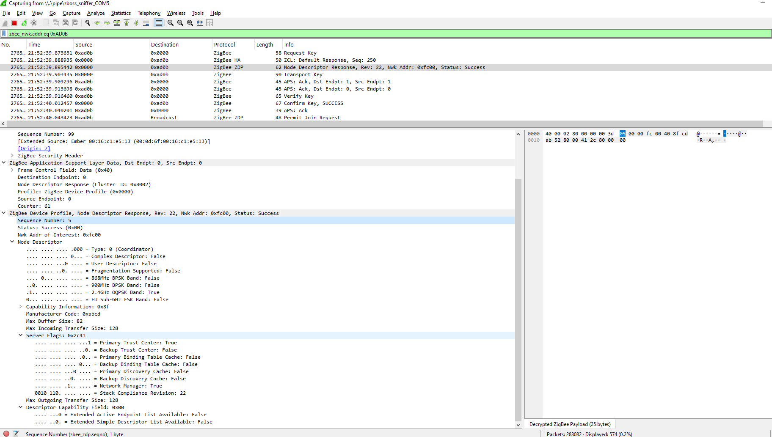
Task: Follow the Origin: 7 link
Action: click(34, 148)
